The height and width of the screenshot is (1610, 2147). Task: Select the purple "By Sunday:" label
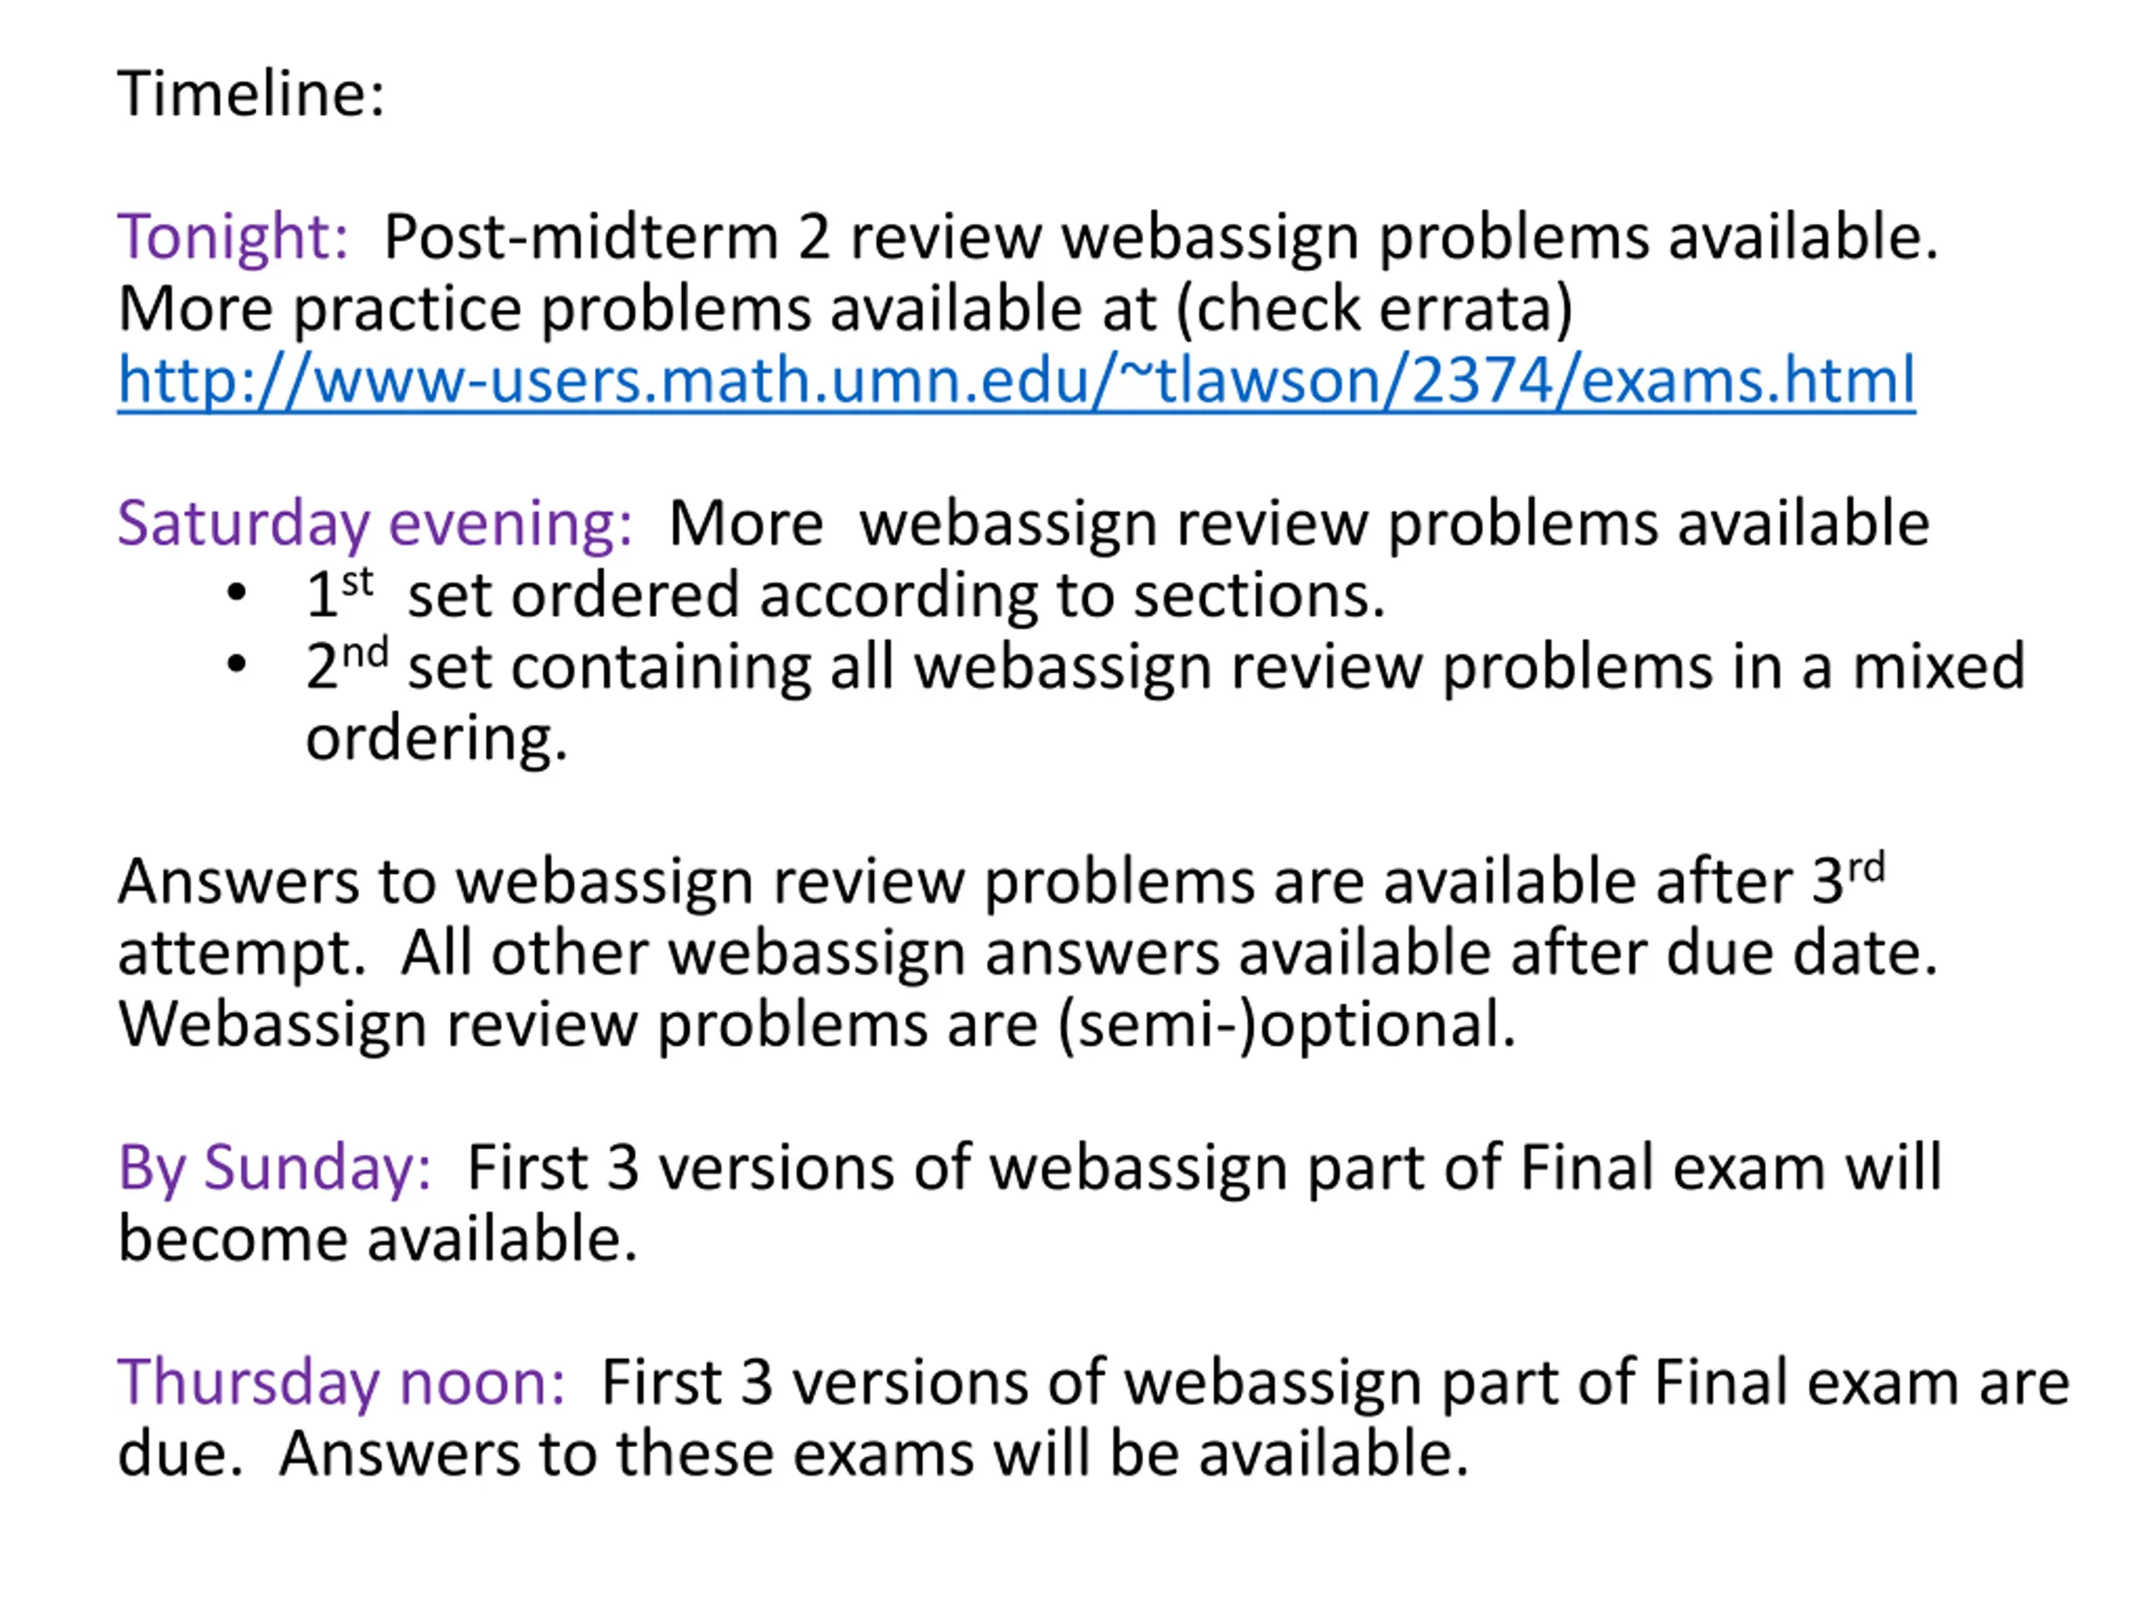pyautogui.click(x=275, y=1168)
